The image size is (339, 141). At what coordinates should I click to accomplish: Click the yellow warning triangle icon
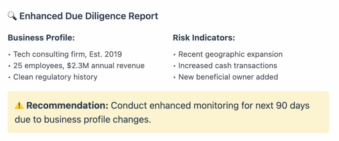(x=19, y=106)
